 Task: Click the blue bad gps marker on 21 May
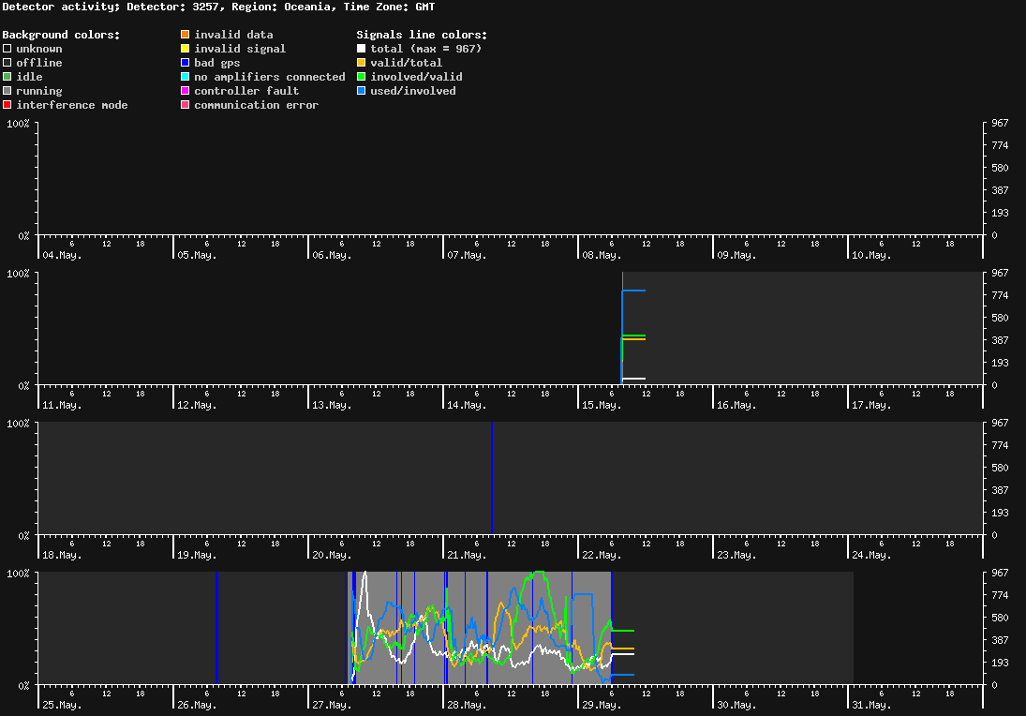pyautogui.click(x=491, y=478)
